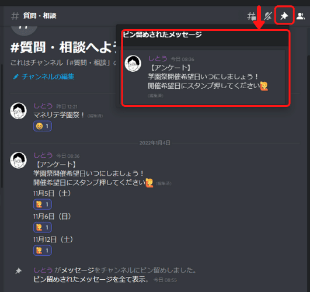Click username しとう in pinned popup
The height and width of the screenshot is (292, 310).
[158, 58]
